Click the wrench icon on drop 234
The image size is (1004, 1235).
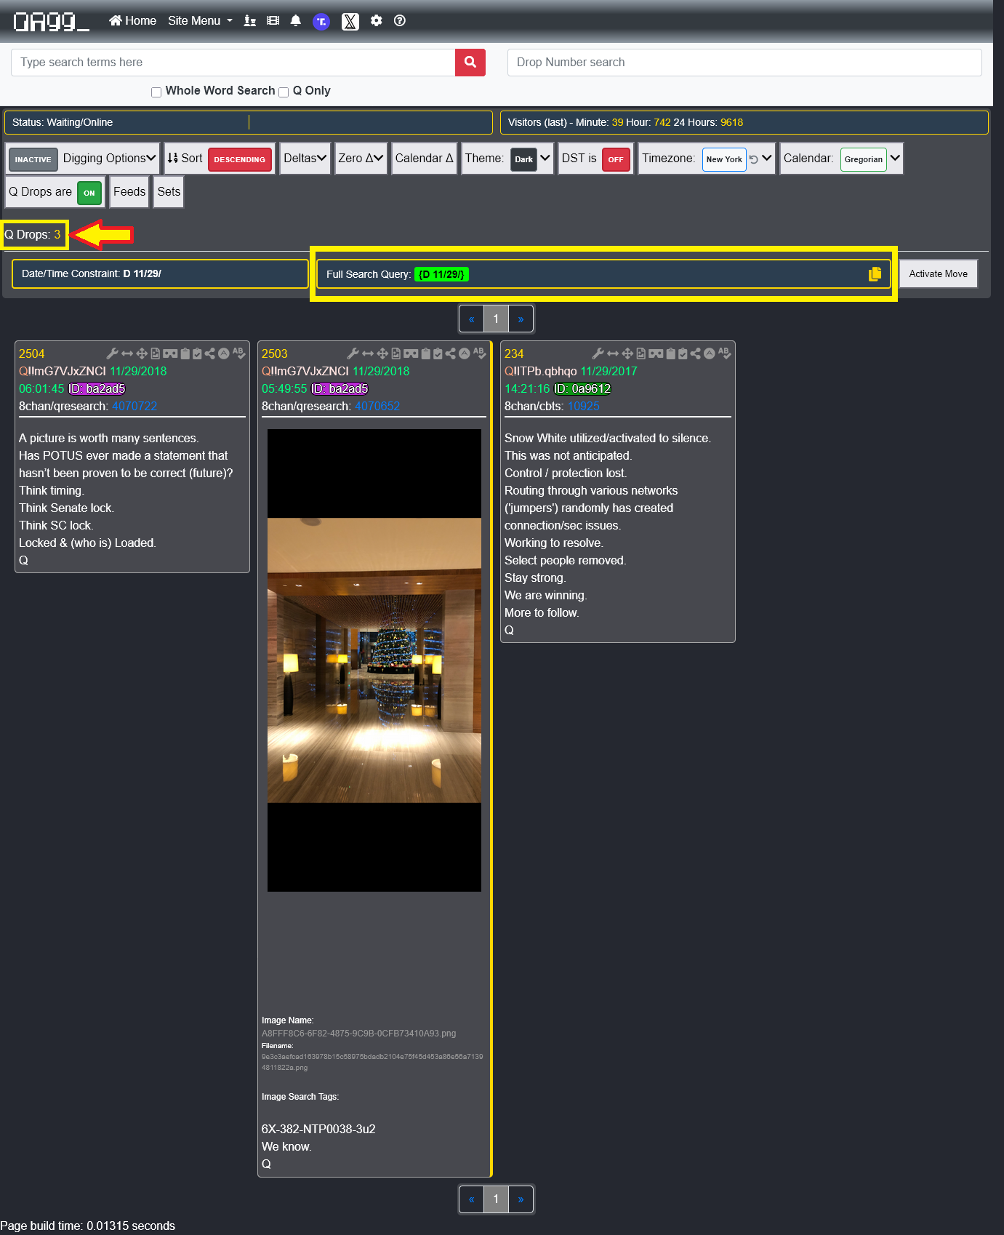click(598, 353)
